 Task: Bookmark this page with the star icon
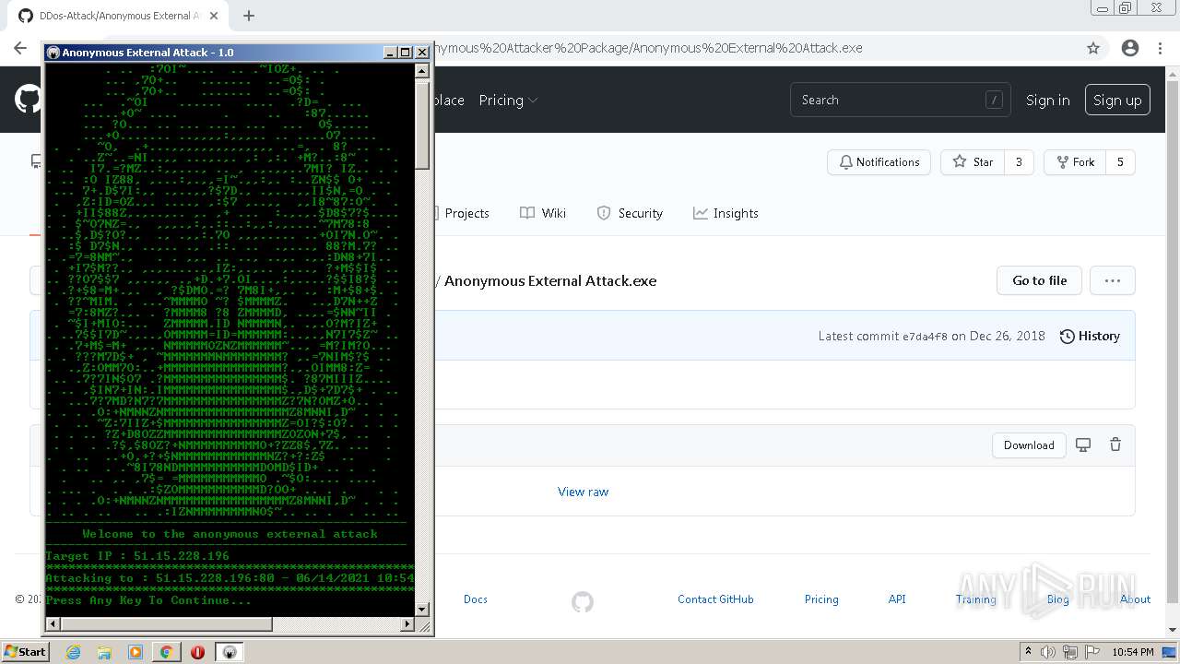[x=1093, y=48]
